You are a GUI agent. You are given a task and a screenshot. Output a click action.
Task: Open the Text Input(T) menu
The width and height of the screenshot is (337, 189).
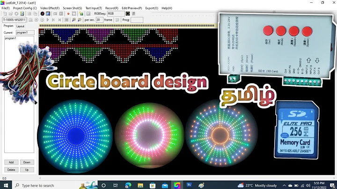point(94,8)
